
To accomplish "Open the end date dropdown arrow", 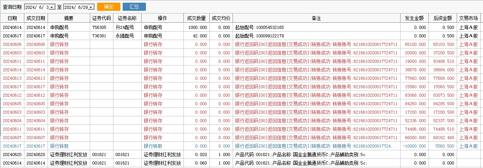I will 91,7.
